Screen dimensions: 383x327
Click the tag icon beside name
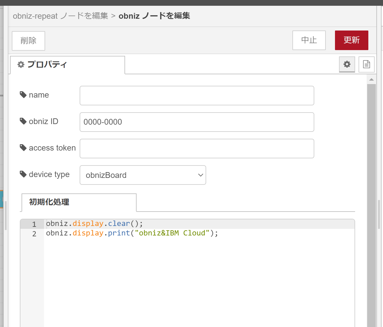pyautogui.click(x=23, y=94)
